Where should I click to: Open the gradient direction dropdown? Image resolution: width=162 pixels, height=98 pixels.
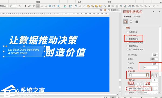pos(155,63)
